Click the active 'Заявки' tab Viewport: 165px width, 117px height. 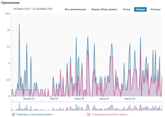140,9
